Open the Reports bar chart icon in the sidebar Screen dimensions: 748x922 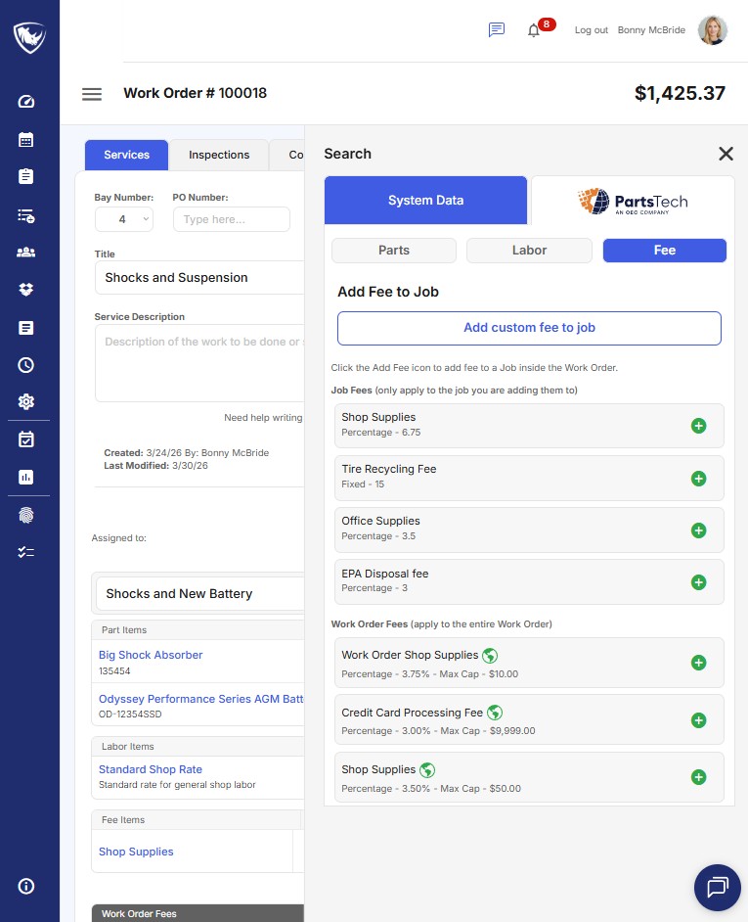click(27, 478)
